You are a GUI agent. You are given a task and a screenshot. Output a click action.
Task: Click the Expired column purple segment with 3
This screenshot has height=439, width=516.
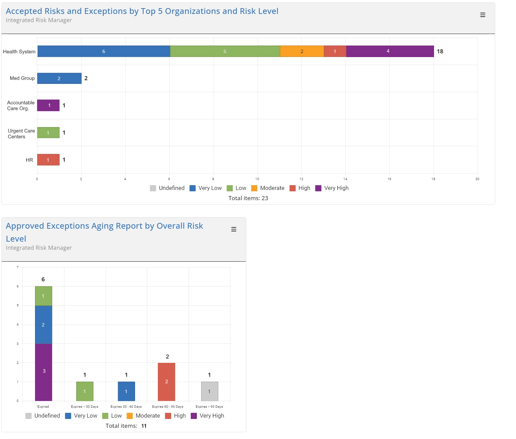point(44,372)
